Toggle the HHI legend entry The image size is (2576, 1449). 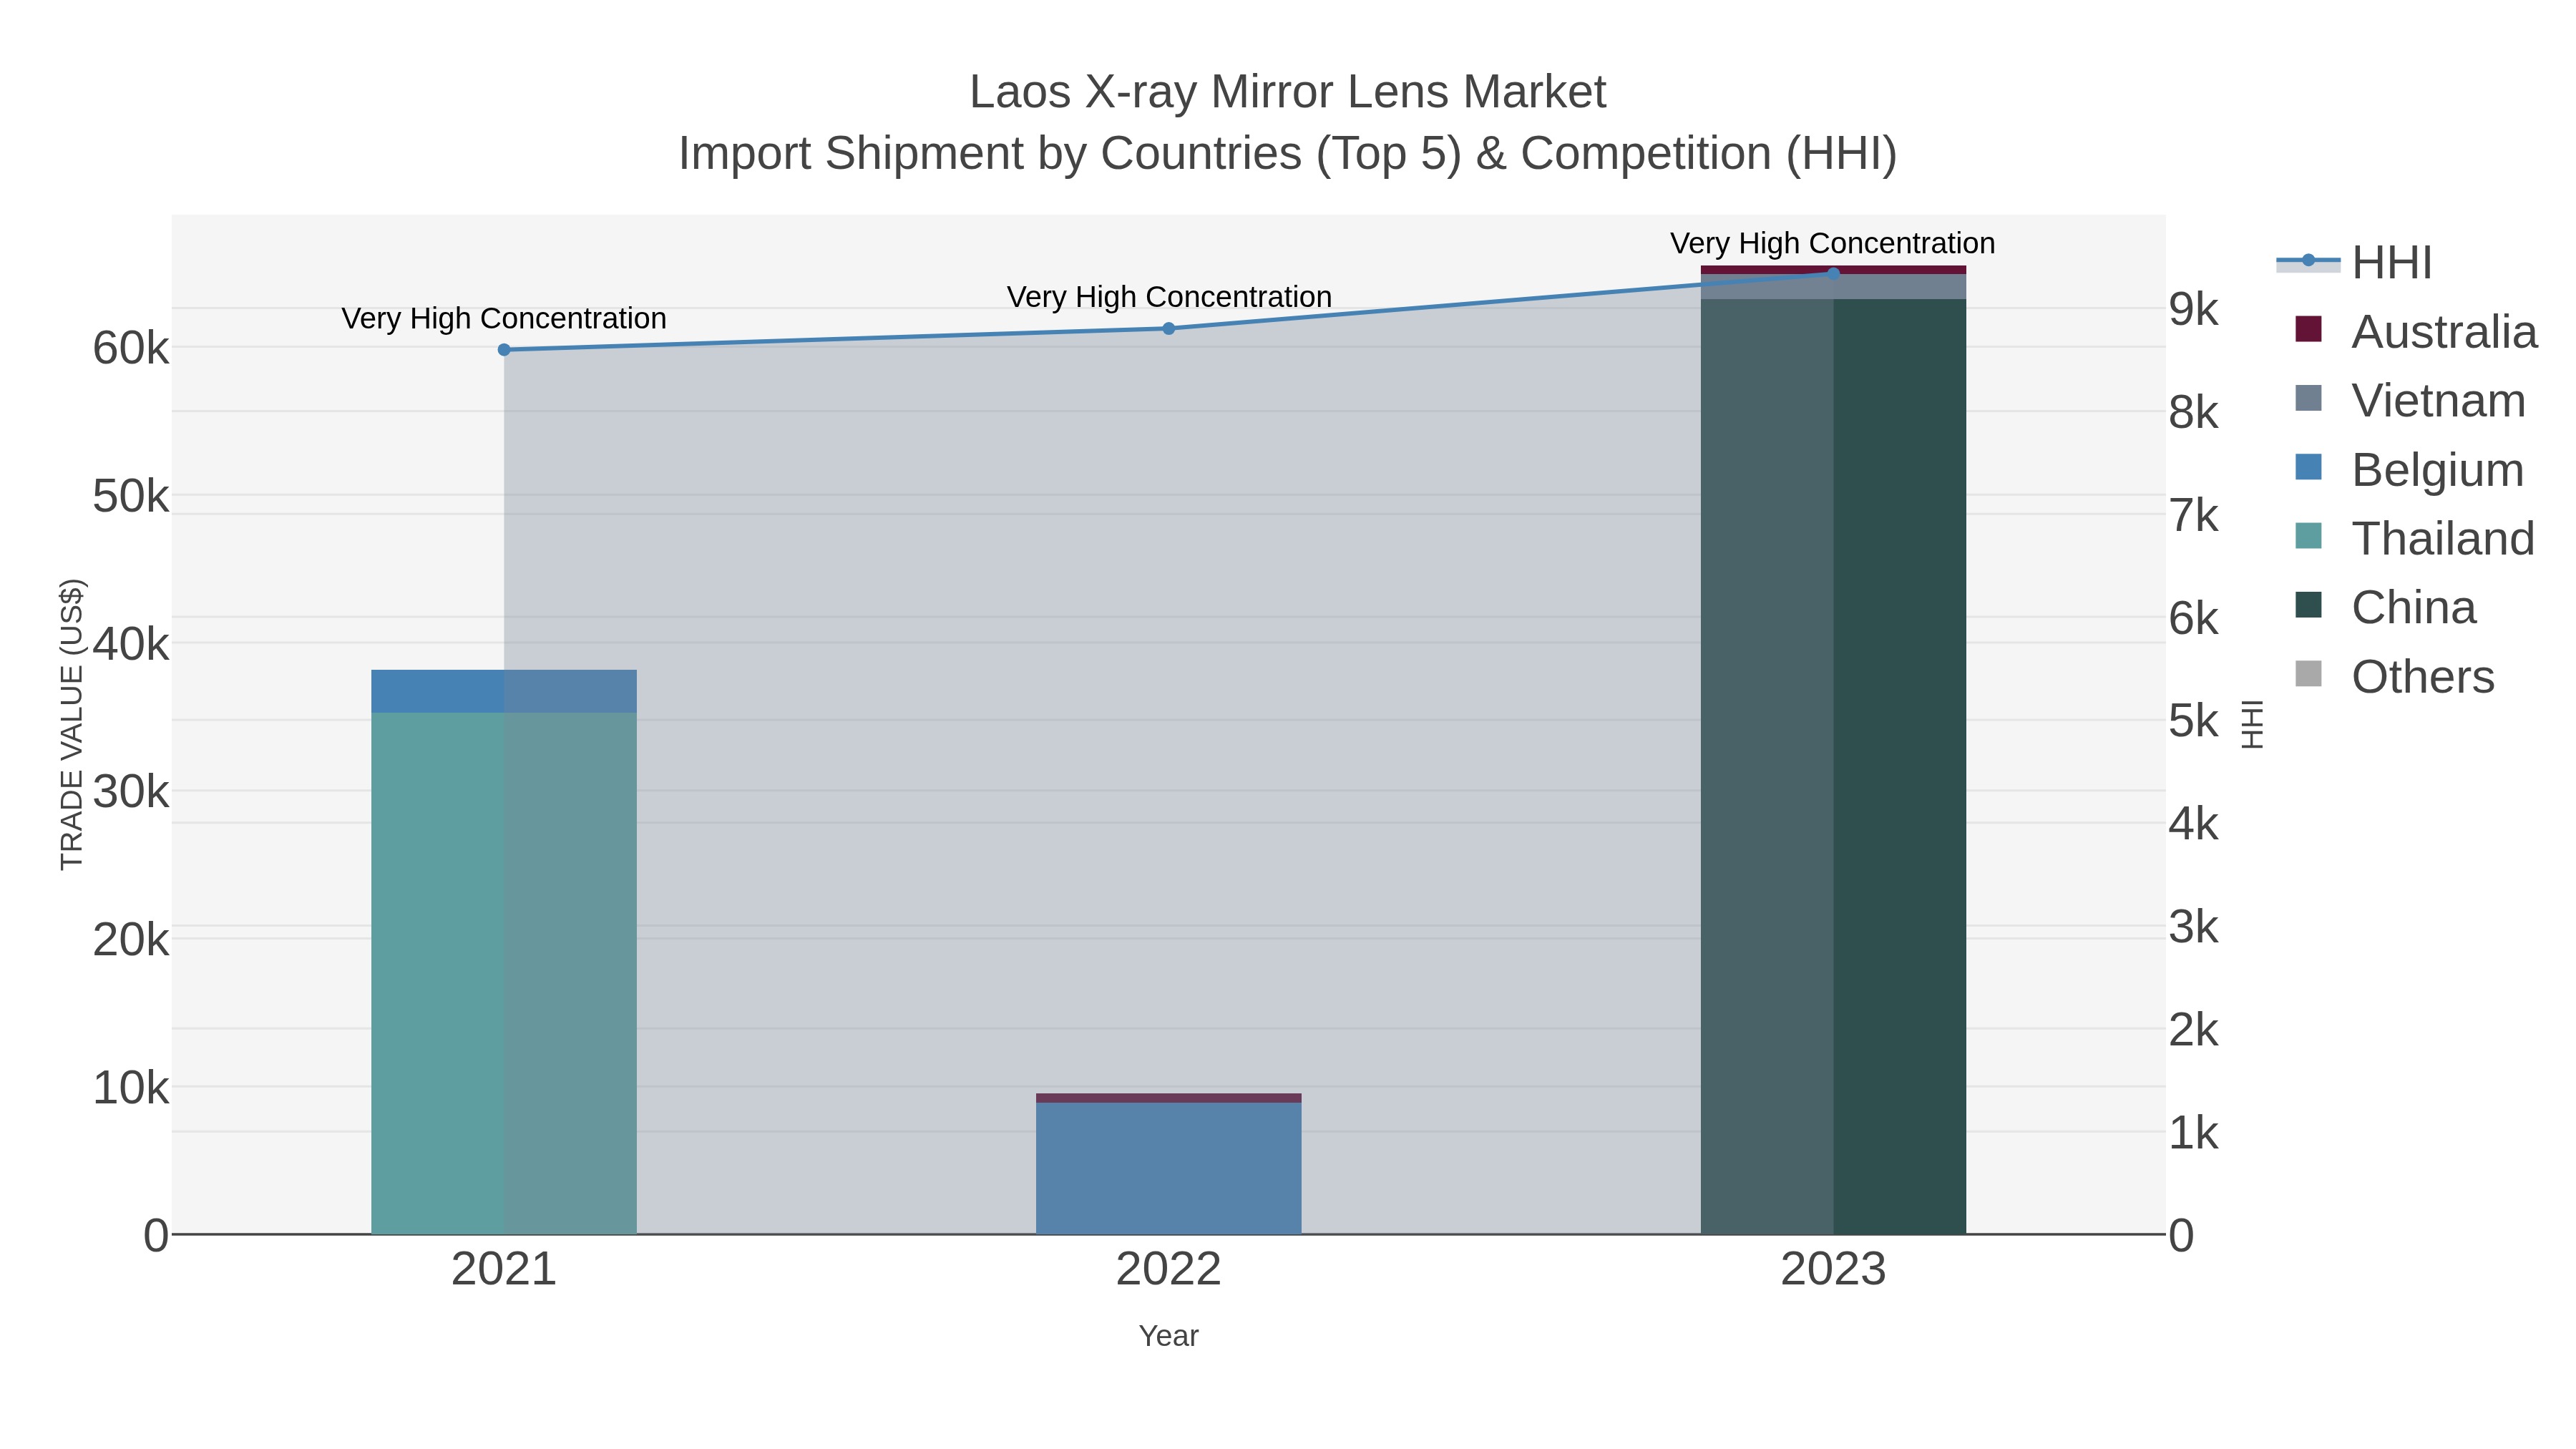pyautogui.click(x=2354, y=263)
